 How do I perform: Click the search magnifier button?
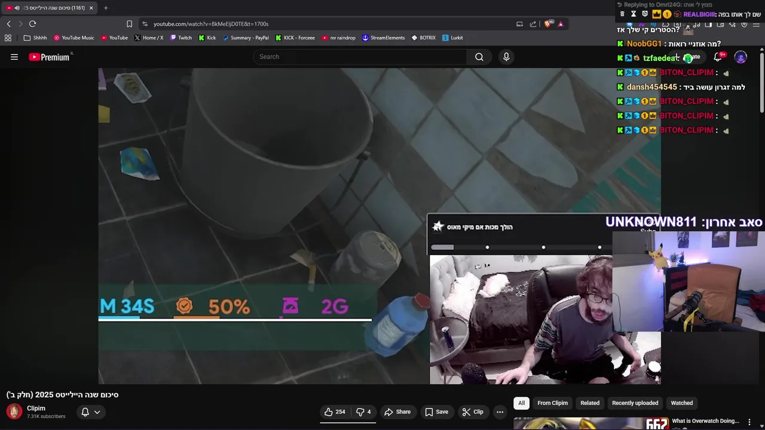tap(479, 57)
